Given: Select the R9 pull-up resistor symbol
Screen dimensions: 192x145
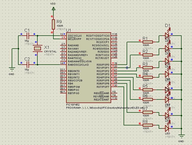Looking at the screenshot, I should pos(53,24).
